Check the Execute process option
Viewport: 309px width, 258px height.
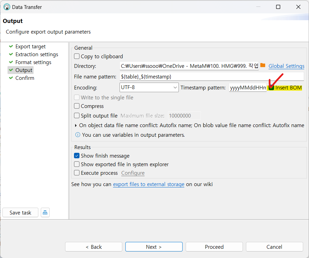tap(77, 173)
